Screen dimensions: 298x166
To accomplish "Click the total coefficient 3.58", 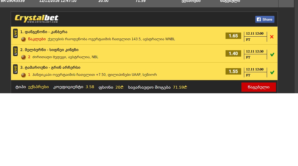I will [90, 87].
